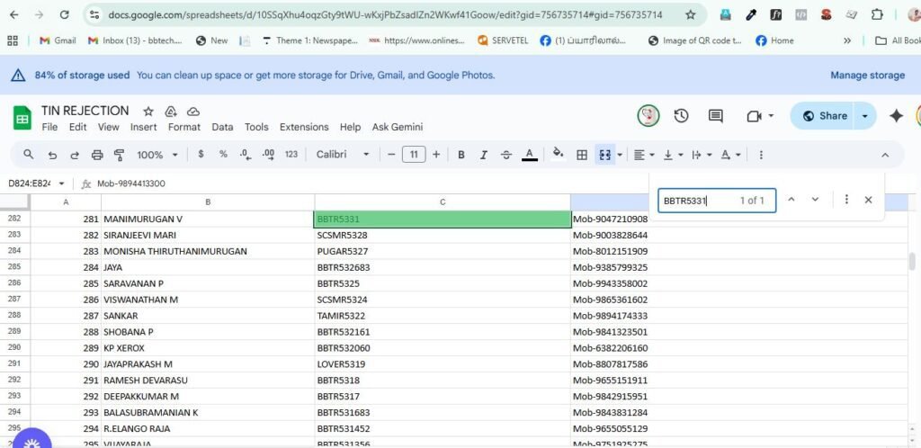Open the Calibri font dropdown
921x448 pixels.
coord(343,155)
